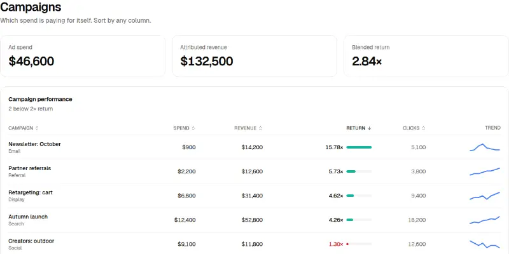Click the Search channel label

pyautogui.click(x=16, y=224)
